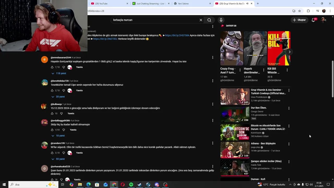The width and height of the screenshot is (334, 188).
Task: Open File Explorer from the taskbar
Action: 80,185
